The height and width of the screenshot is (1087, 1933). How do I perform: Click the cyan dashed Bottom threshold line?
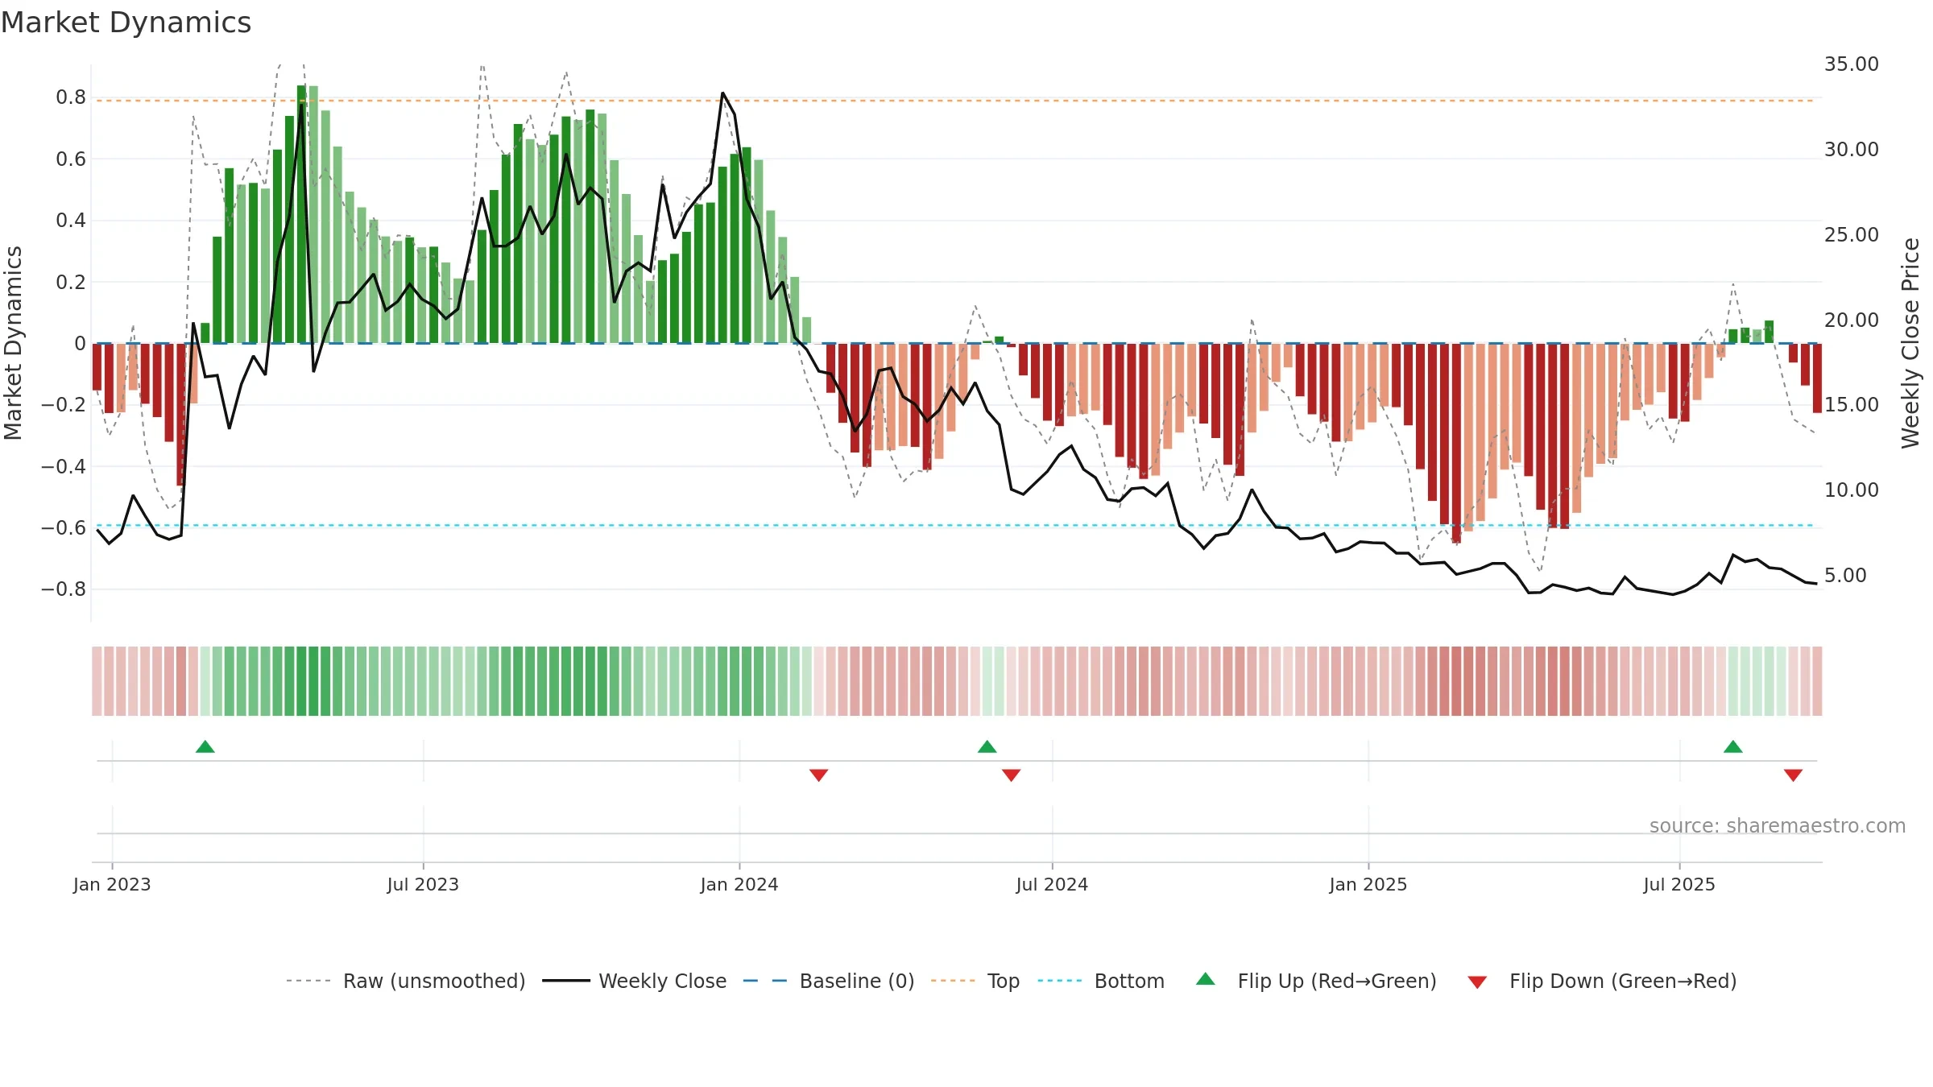957,526
